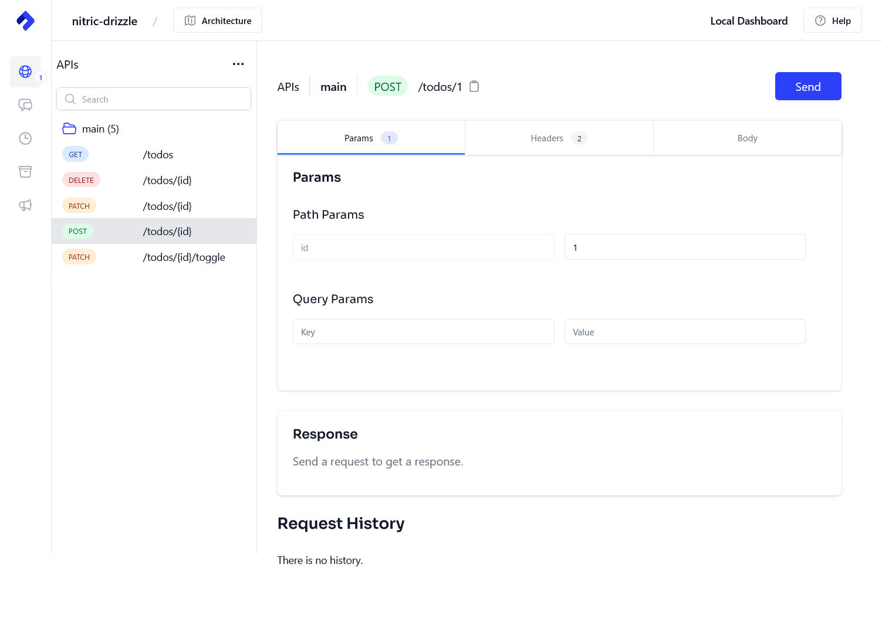Copy the /todos/1 endpoint URL via clipboard icon
This screenshot has height=639, width=882.
click(x=474, y=86)
